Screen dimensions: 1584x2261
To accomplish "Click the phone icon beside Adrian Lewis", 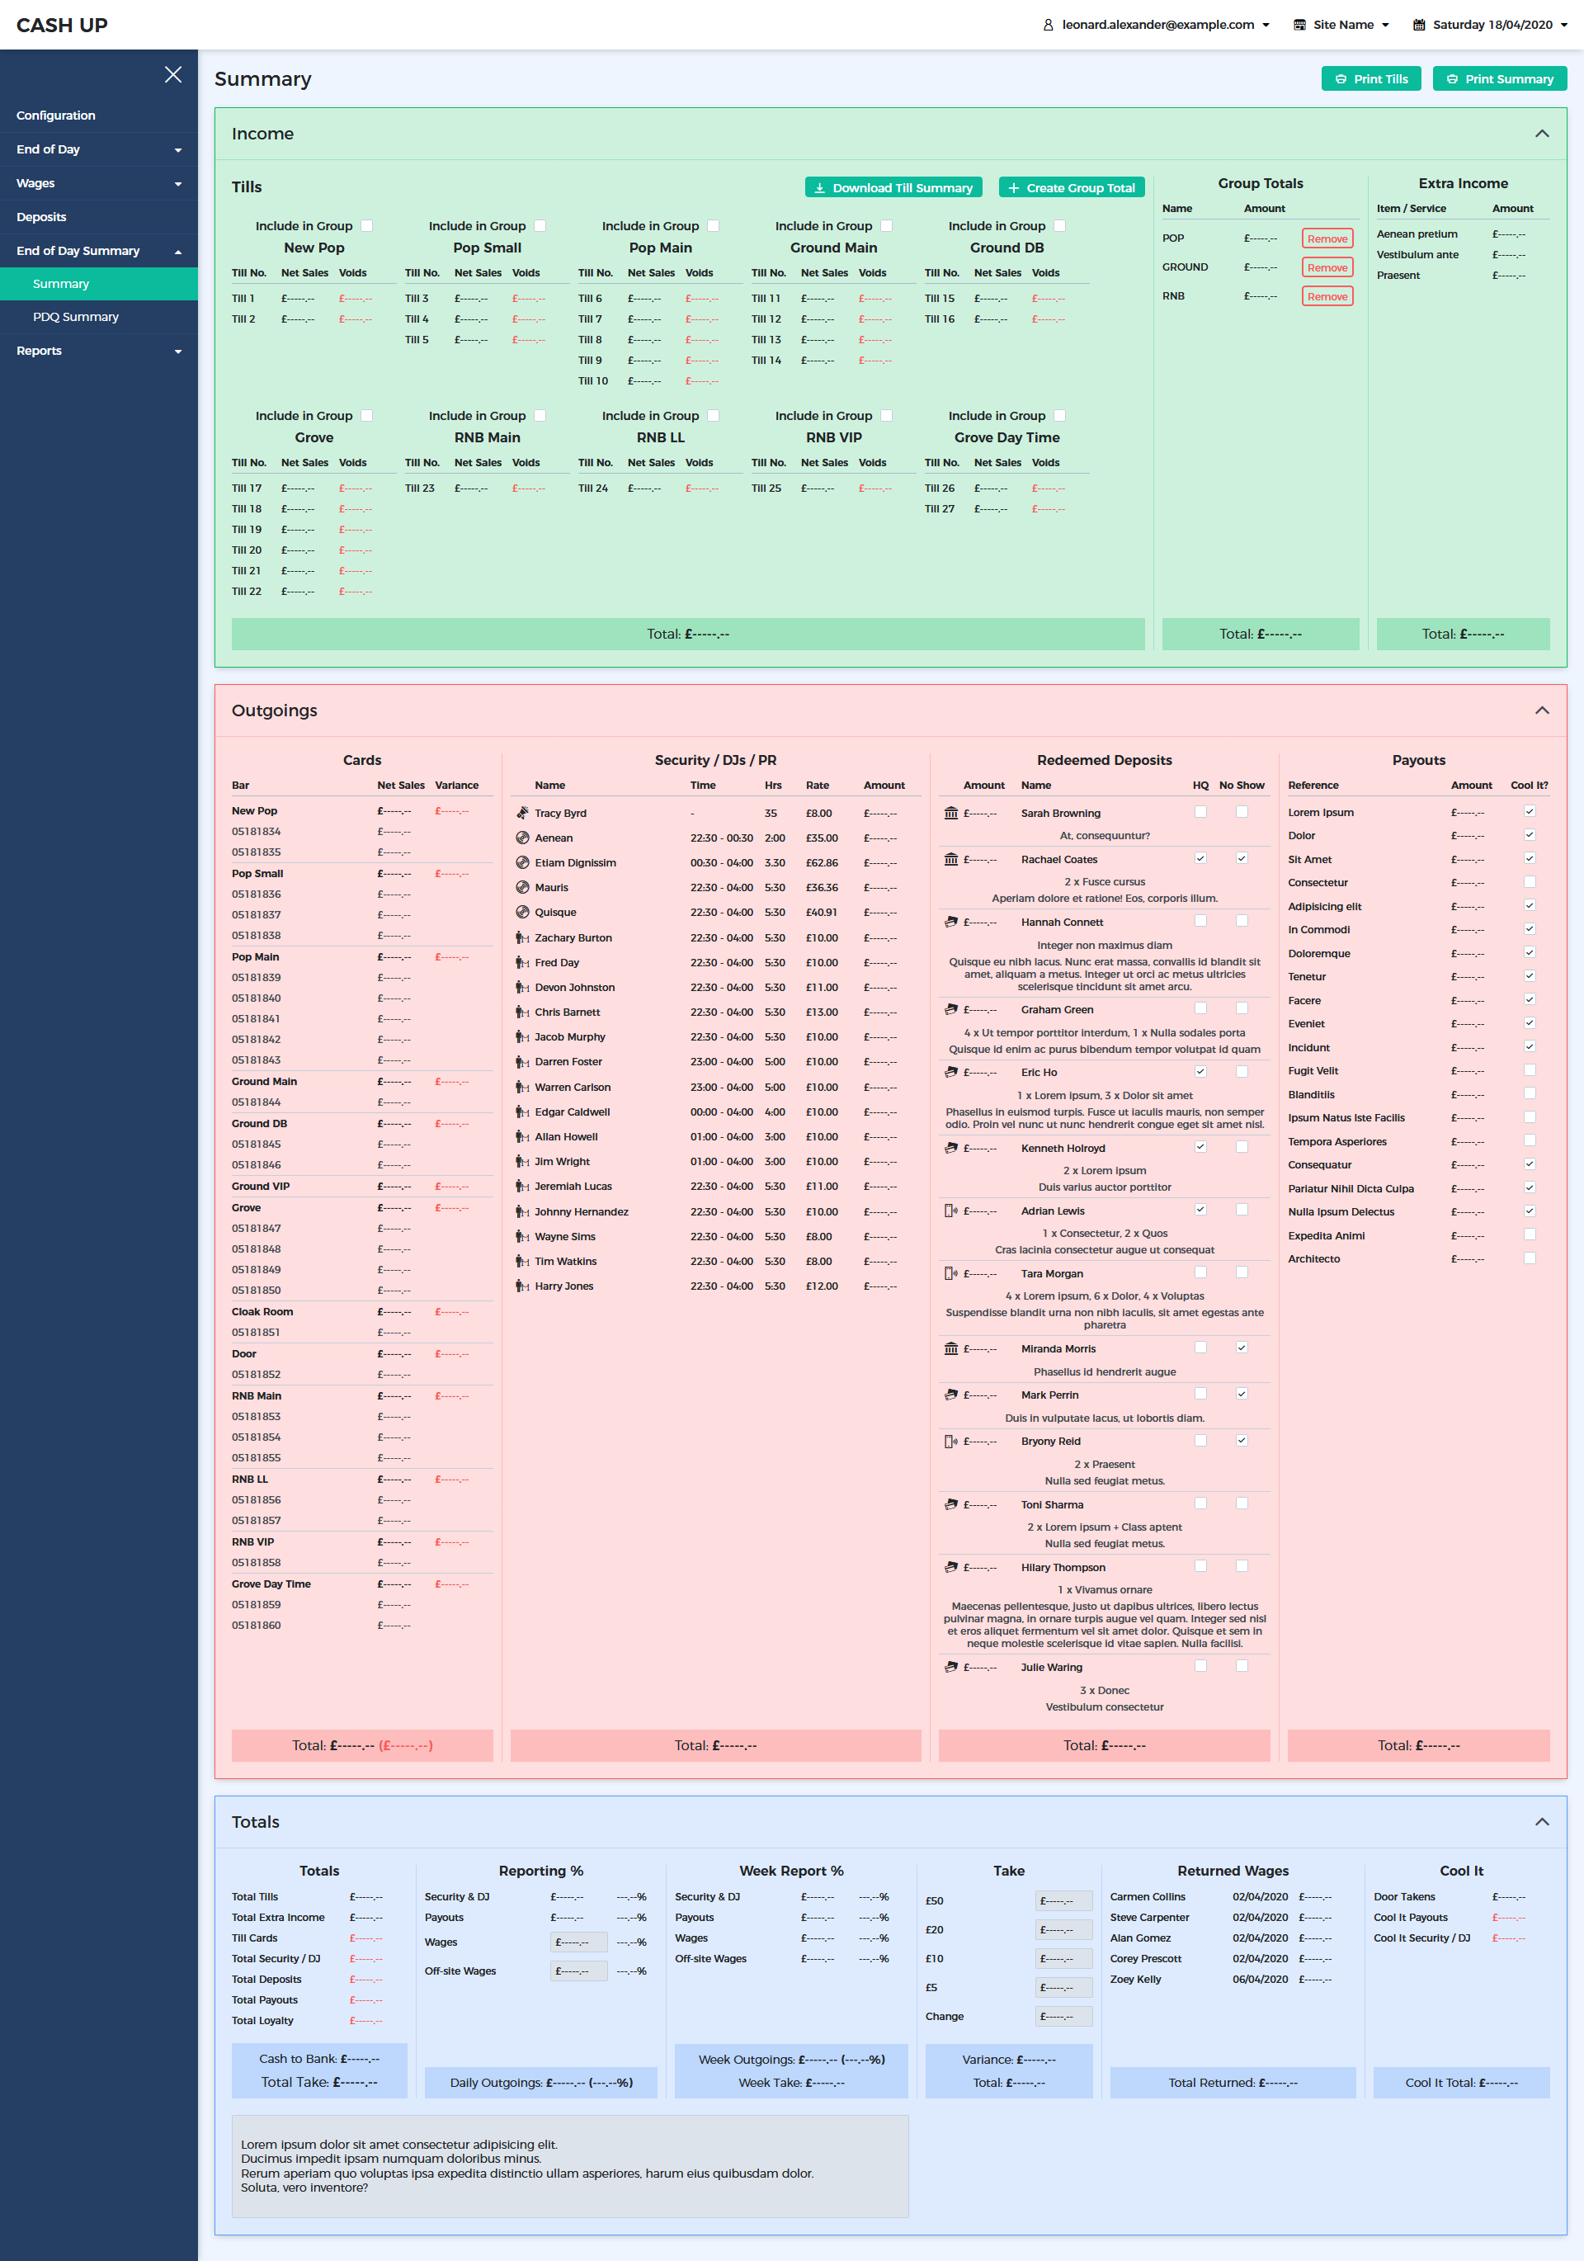I will (951, 1211).
